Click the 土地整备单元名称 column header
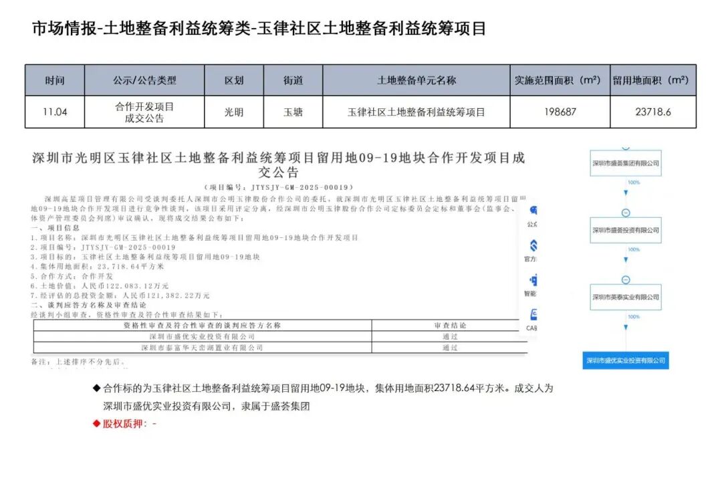This screenshot has height=482, width=722. tap(416, 80)
